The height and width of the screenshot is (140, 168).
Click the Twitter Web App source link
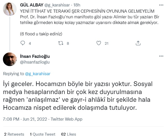(x=66, y=119)
